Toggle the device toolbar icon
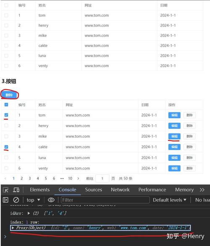 pos(16,190)
